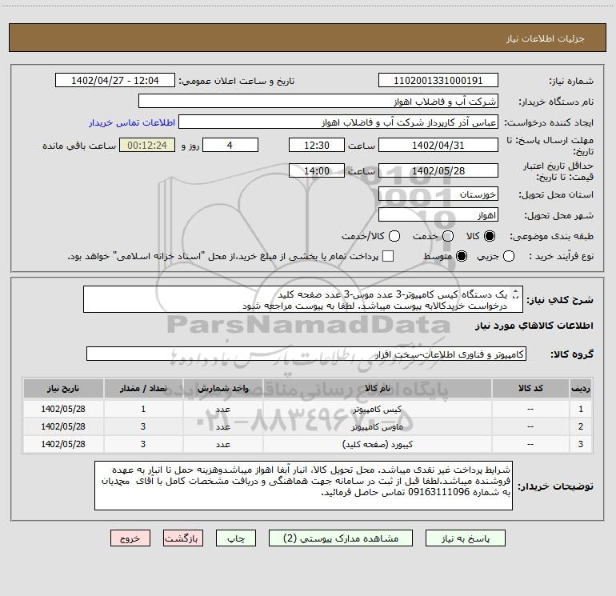The height and width of the screenshot is (596, 616).
Task: Click the 00:12:24 remaining time field
Action: (x=147, y=145)
